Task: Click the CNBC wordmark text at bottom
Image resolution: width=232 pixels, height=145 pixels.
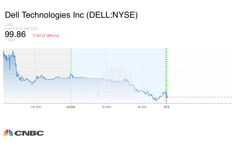Action: click(x=29, y=133)
